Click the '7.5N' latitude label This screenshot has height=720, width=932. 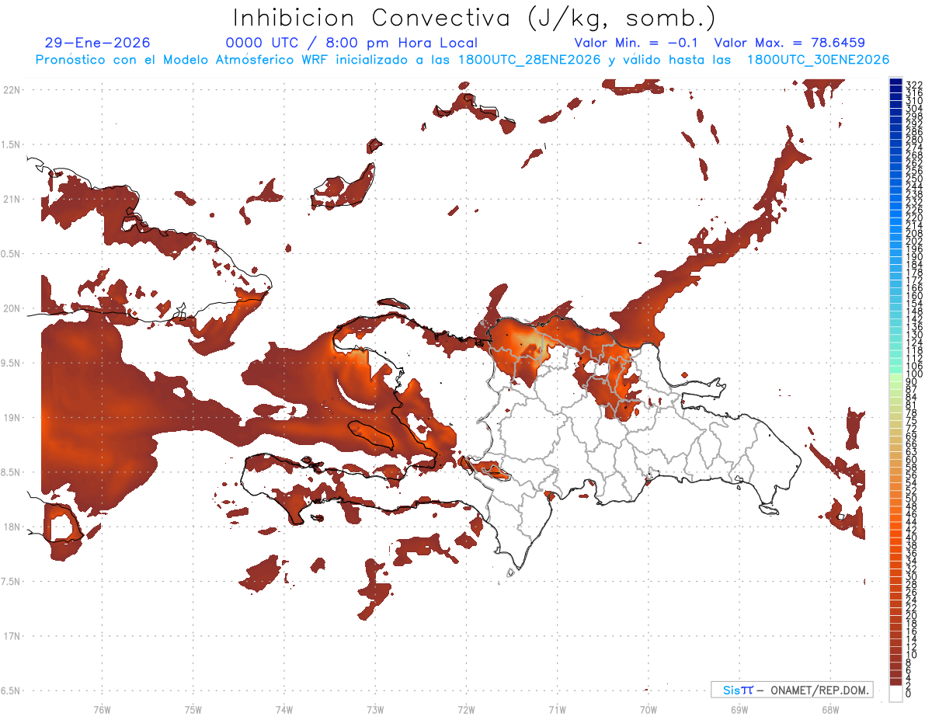[12, 582]
